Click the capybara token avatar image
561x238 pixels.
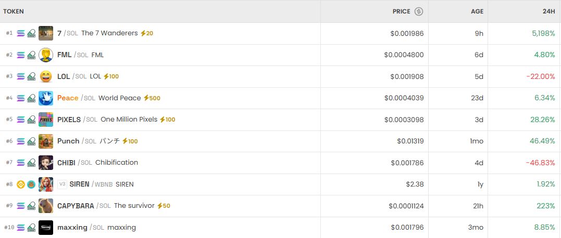click(46, 206)
